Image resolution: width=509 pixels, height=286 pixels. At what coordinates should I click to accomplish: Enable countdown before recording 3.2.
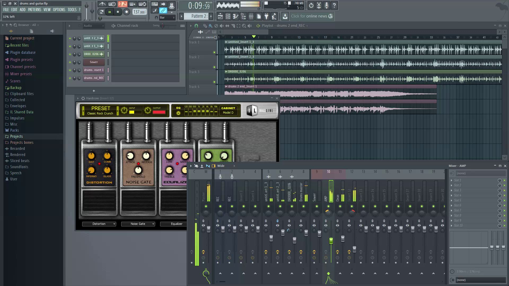122,4
